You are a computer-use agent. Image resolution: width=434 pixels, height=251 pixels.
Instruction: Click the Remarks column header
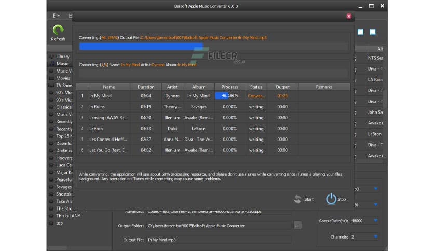(x=324, y=87)
